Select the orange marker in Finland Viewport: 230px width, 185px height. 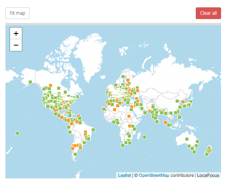pos(128,80)
